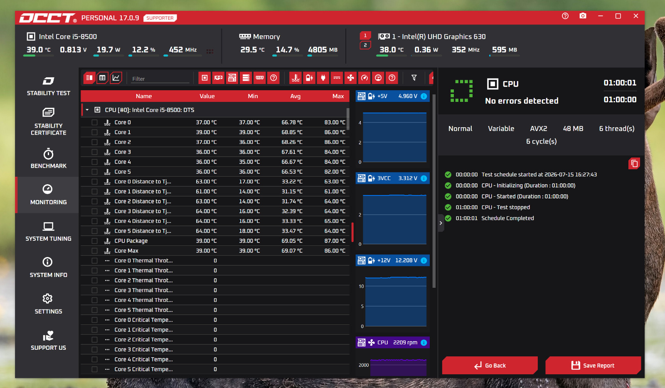
Task: Collapse the test results side panel chevron
Action: 441,223
